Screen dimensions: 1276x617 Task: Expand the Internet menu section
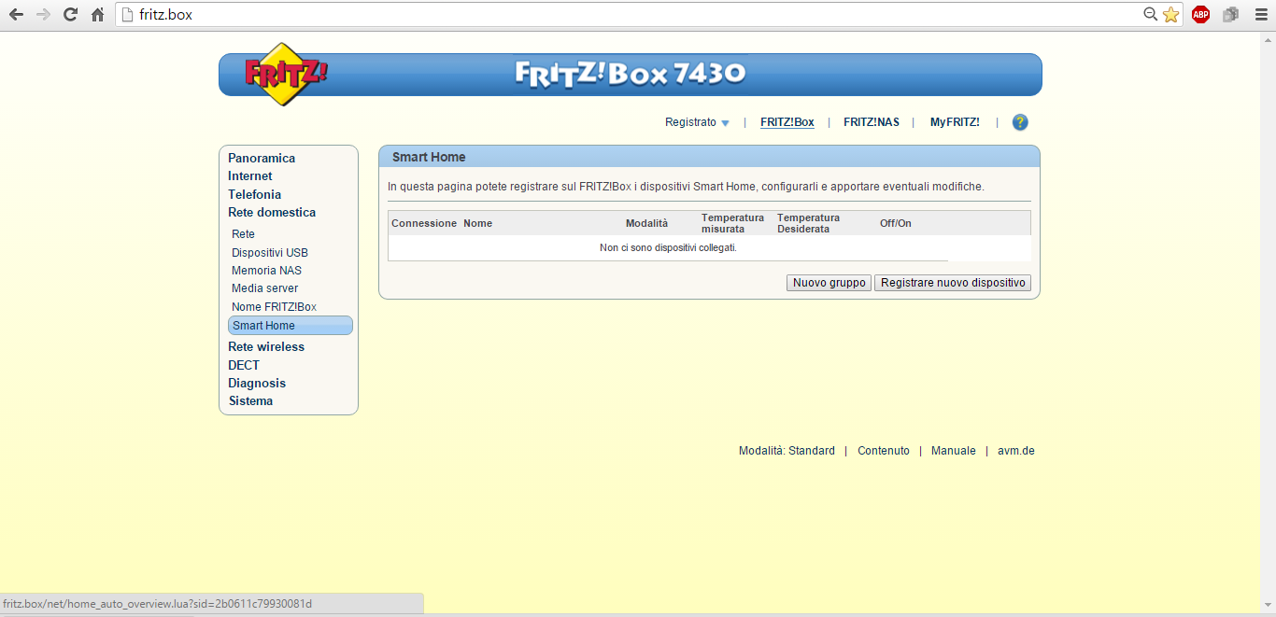[x=250, y=175]
